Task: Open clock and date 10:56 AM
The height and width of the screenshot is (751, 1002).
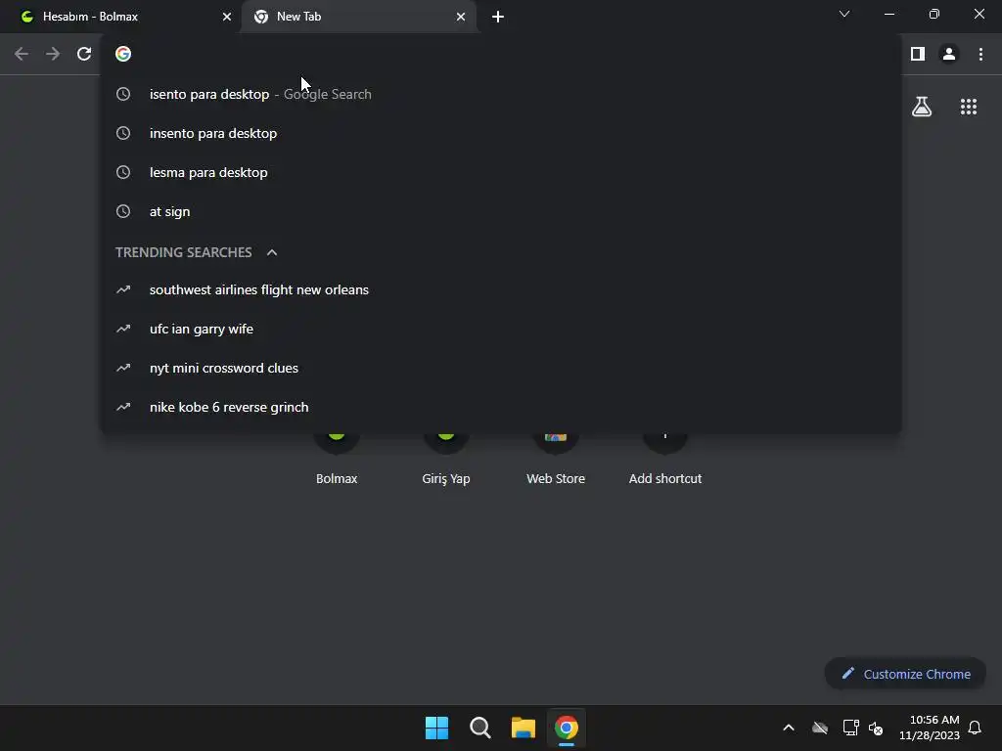Action: (x=930, y=728)
